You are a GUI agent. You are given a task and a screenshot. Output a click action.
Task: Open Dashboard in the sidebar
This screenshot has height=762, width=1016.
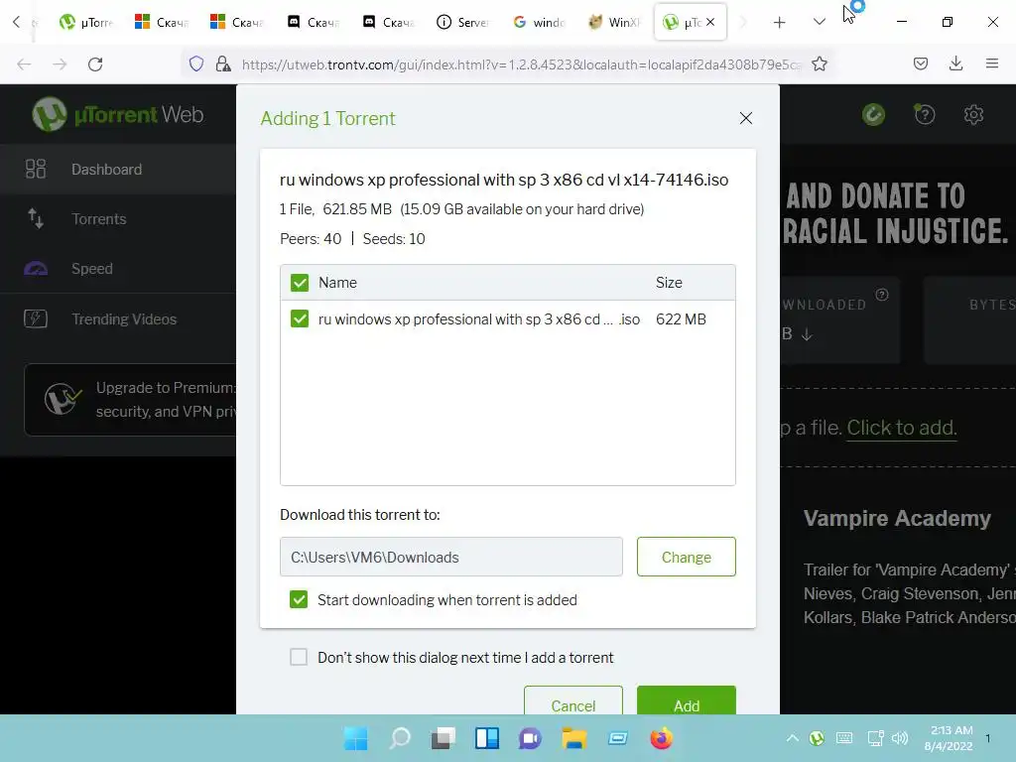118,169
